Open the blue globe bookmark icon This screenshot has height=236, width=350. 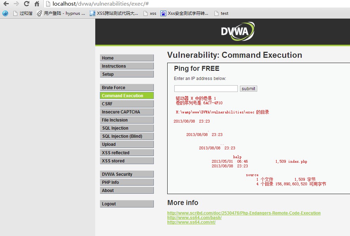5,13
